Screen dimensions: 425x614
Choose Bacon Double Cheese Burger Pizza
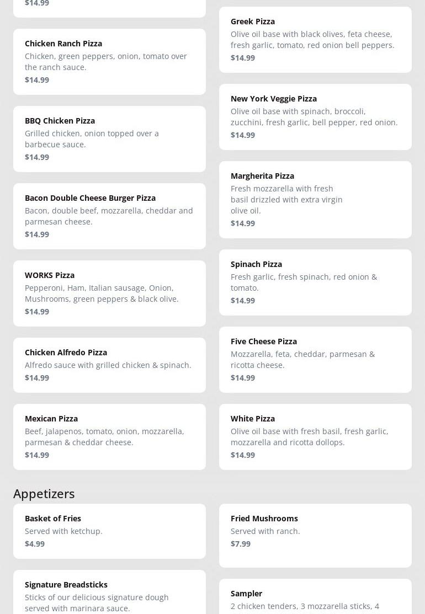[109, 216]
